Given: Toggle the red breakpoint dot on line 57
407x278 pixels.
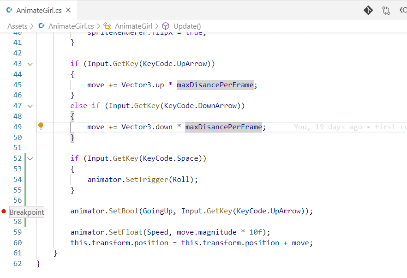Looking at the screenshot, I should 4,212.
